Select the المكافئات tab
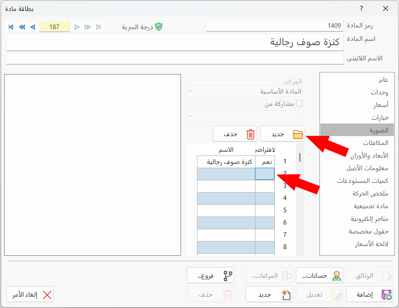399x308 pixels. [x=357, y=143]
